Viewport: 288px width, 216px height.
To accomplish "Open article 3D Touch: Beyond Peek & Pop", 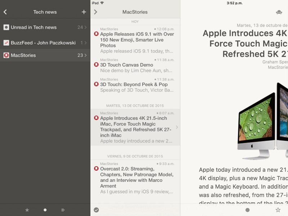I will tap(135, 85).
